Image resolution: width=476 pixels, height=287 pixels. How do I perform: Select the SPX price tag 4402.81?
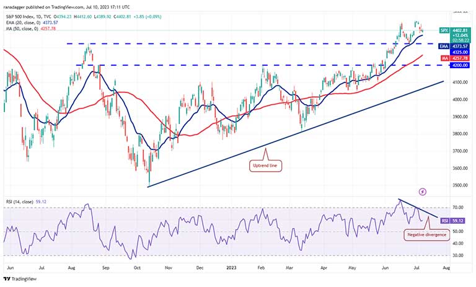454,30
